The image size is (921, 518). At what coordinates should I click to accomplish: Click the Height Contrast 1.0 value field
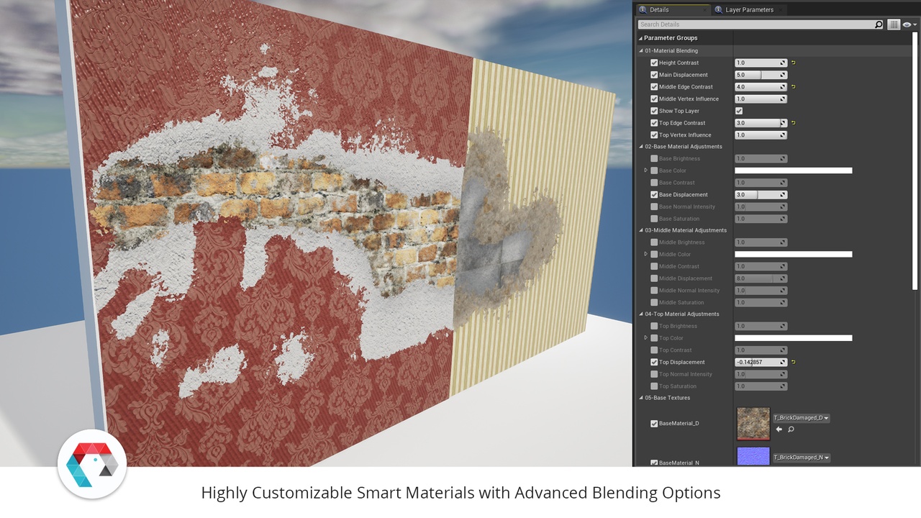coord(761,63)
